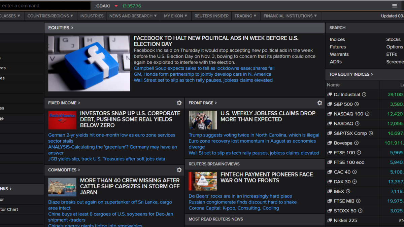The image size is (404, 227).
Task: Open the Facebook cube story thumbnail
Action: click(x=89, y=64)
